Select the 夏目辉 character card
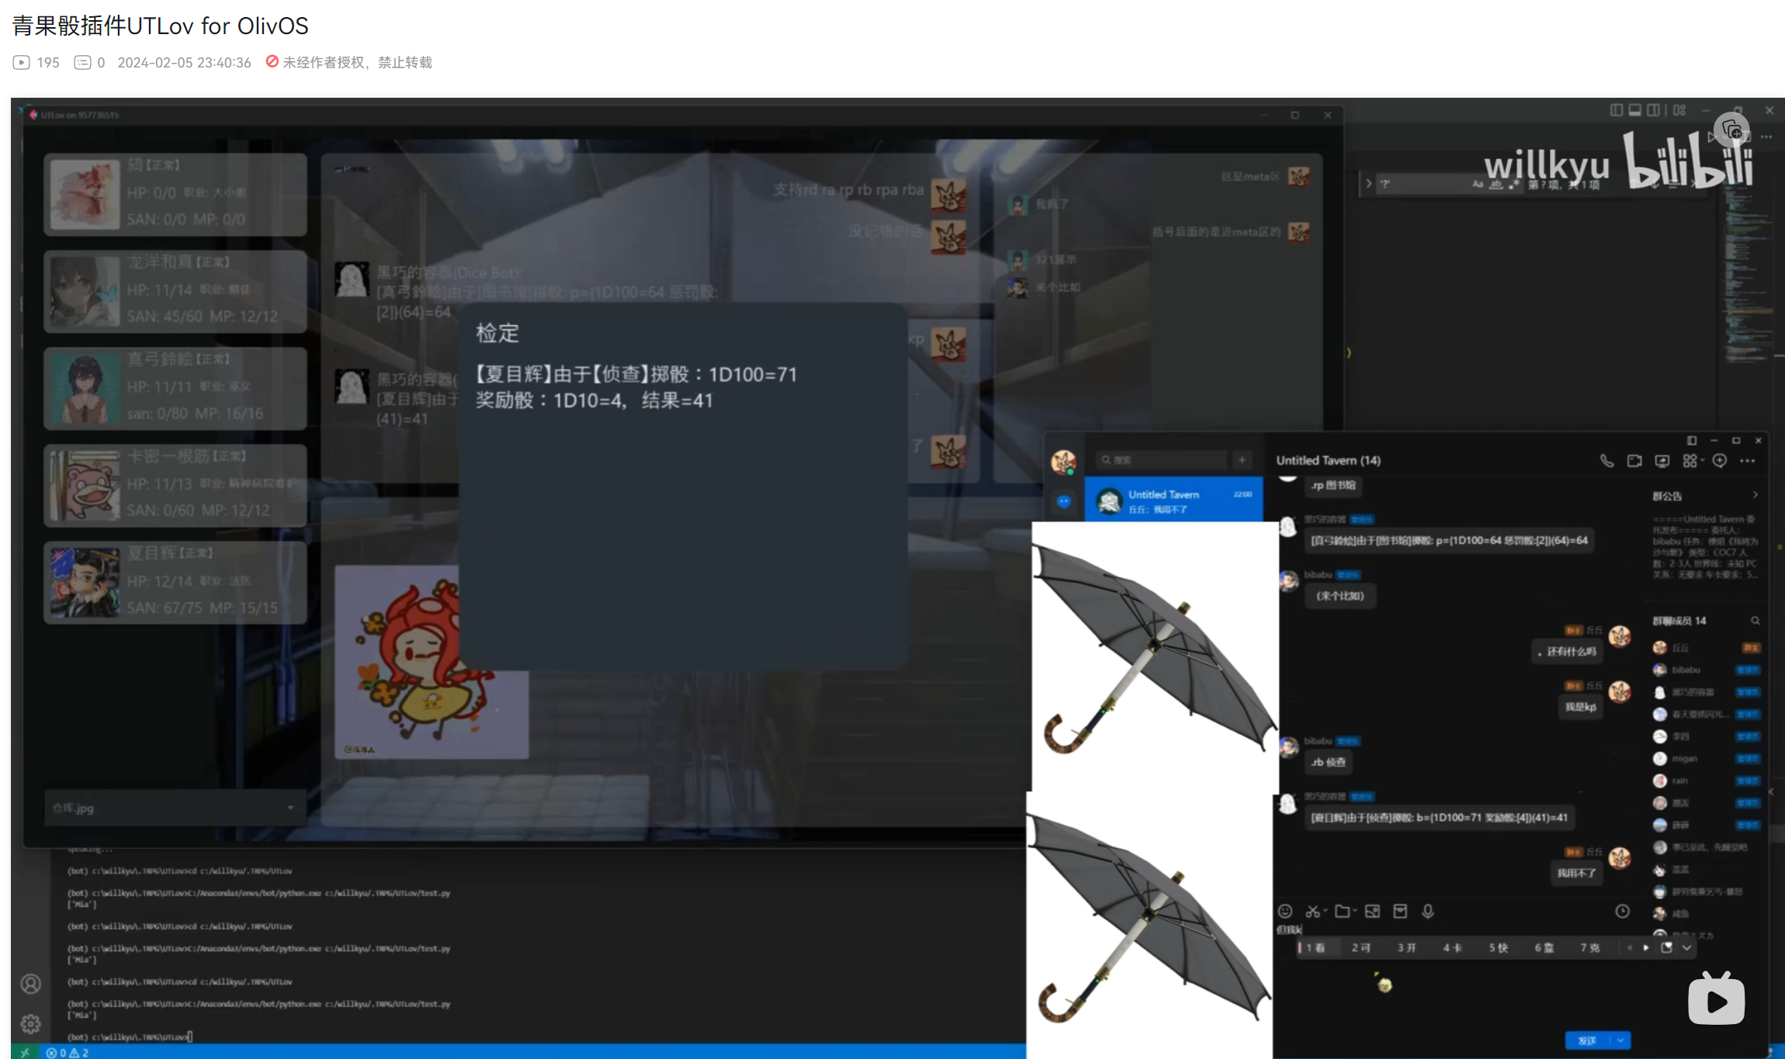The width and height of the screenshot is (1785, 1059). click(x=175, y=582)
